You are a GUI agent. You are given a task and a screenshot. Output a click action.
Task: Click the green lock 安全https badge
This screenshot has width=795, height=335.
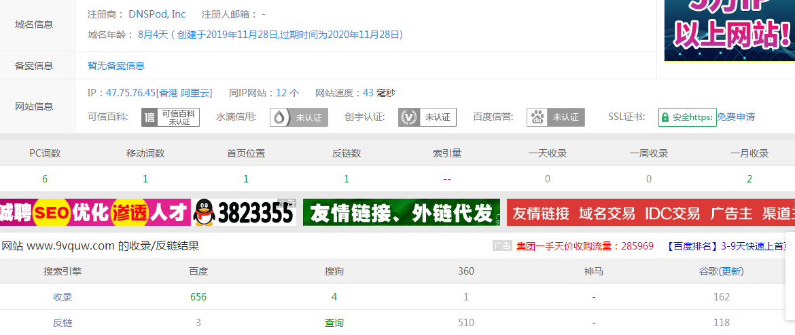click(687, 117)
